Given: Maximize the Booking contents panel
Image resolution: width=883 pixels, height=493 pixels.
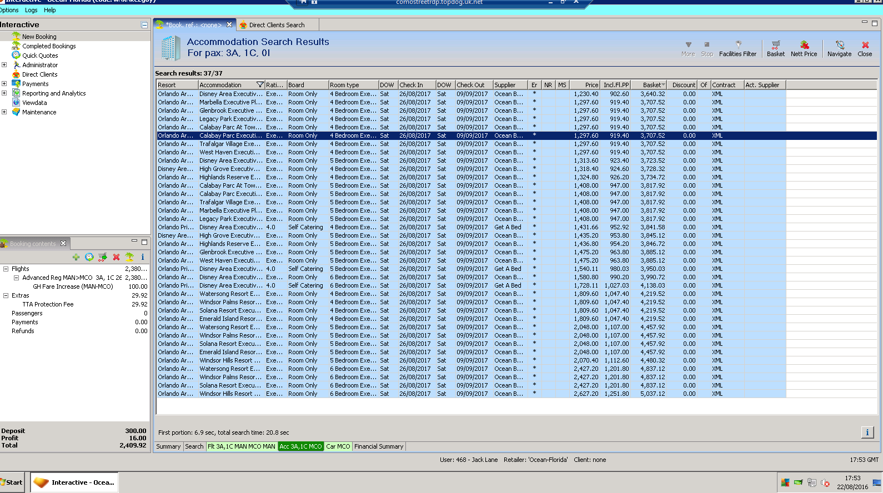Looking at the screenshot, I should coord(144,242).
